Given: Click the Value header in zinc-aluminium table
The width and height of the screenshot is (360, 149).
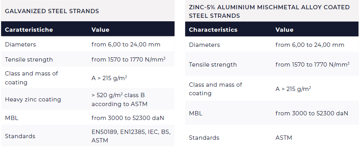Looking at the screenshot, I should [284, 30].
